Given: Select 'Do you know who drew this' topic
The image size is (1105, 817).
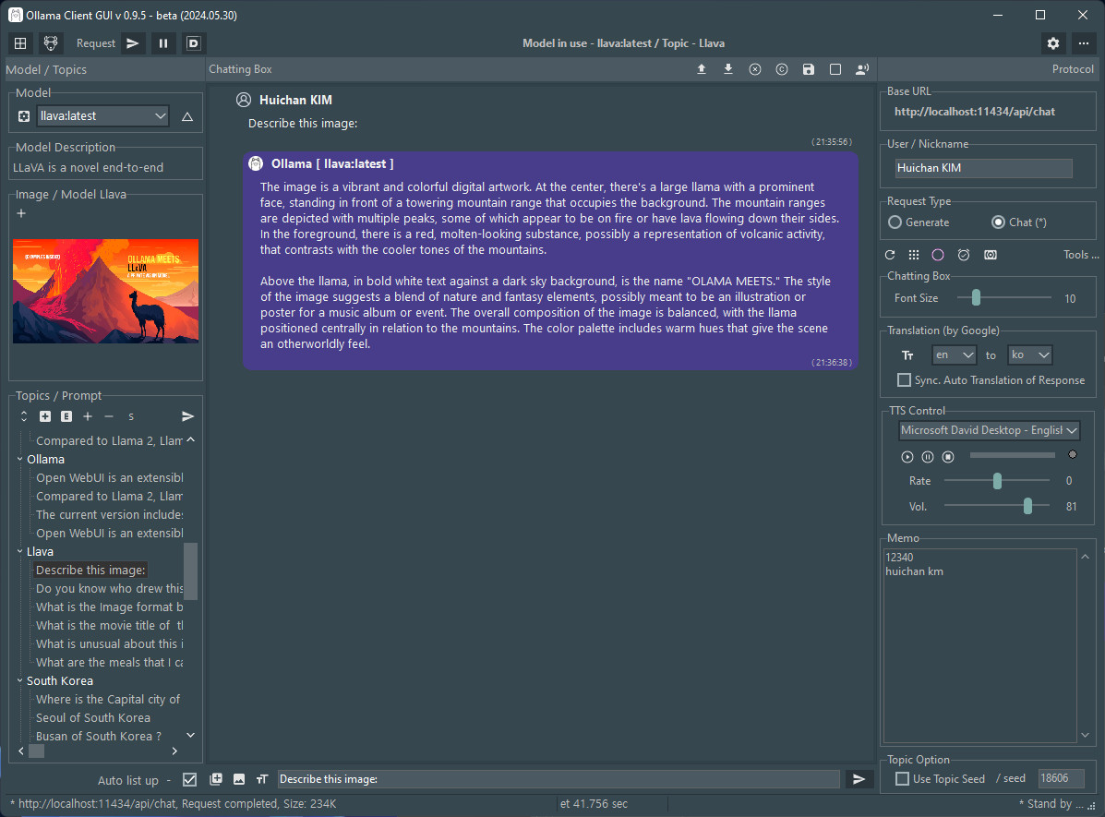Looking at the screenshot, I should 109,589.
